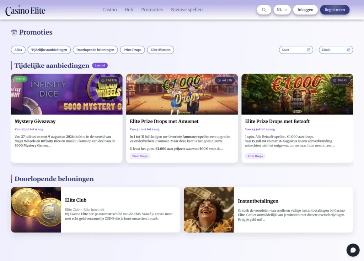Filter by Doorlopende beloningen chip
Image resolution: width=364 pixels, height=261 pixels.
coord(95,50)
